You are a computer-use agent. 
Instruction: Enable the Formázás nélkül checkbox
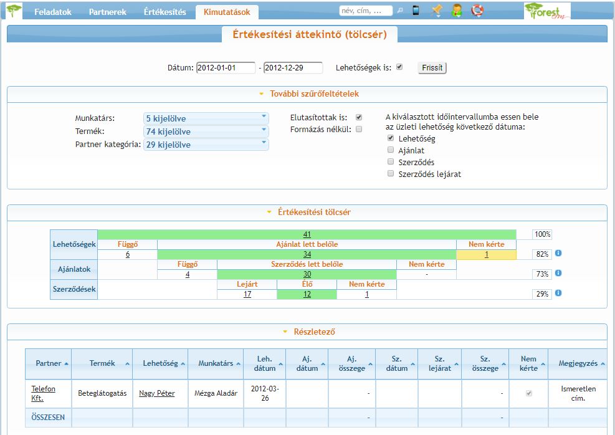[x=359, y=130]
